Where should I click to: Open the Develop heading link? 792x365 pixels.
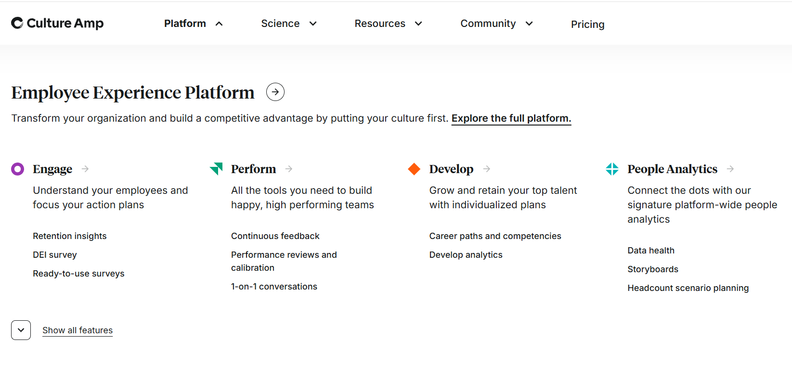pos(452,169)
